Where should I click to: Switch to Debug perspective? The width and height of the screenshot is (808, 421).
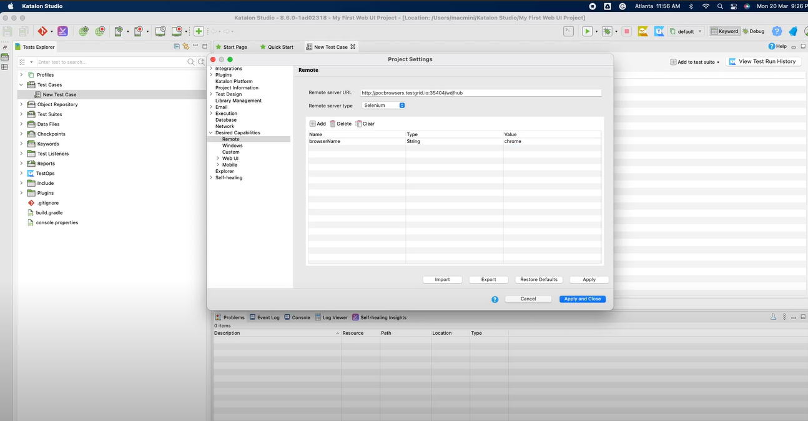pyautogui.click(x=753, y=31)
